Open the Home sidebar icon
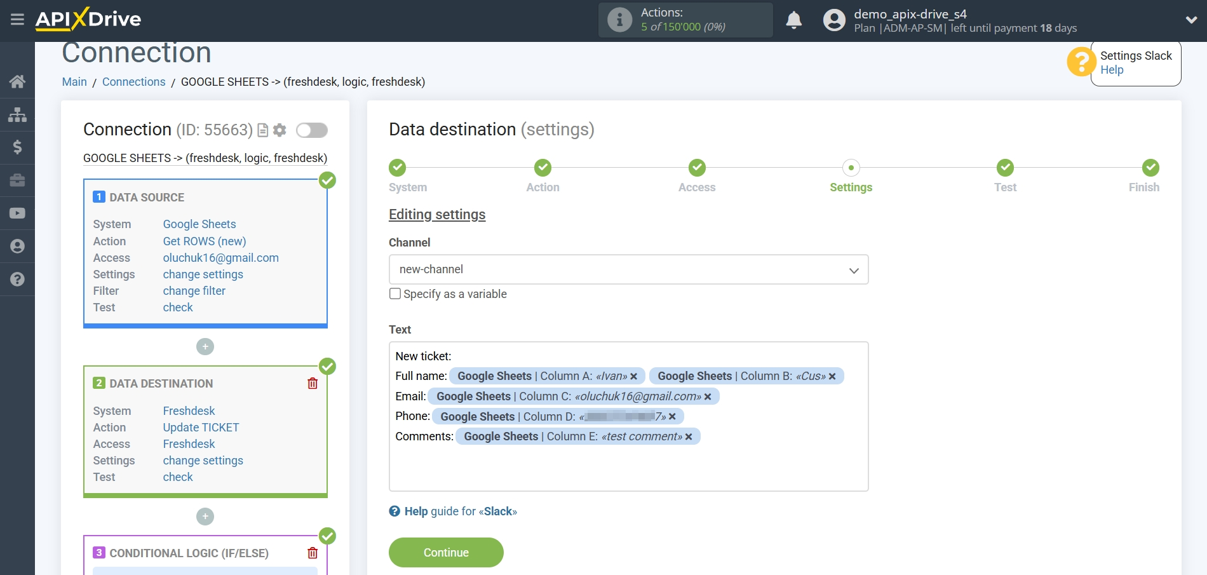Screen dimensions: 1207x575 click(17, 81)
